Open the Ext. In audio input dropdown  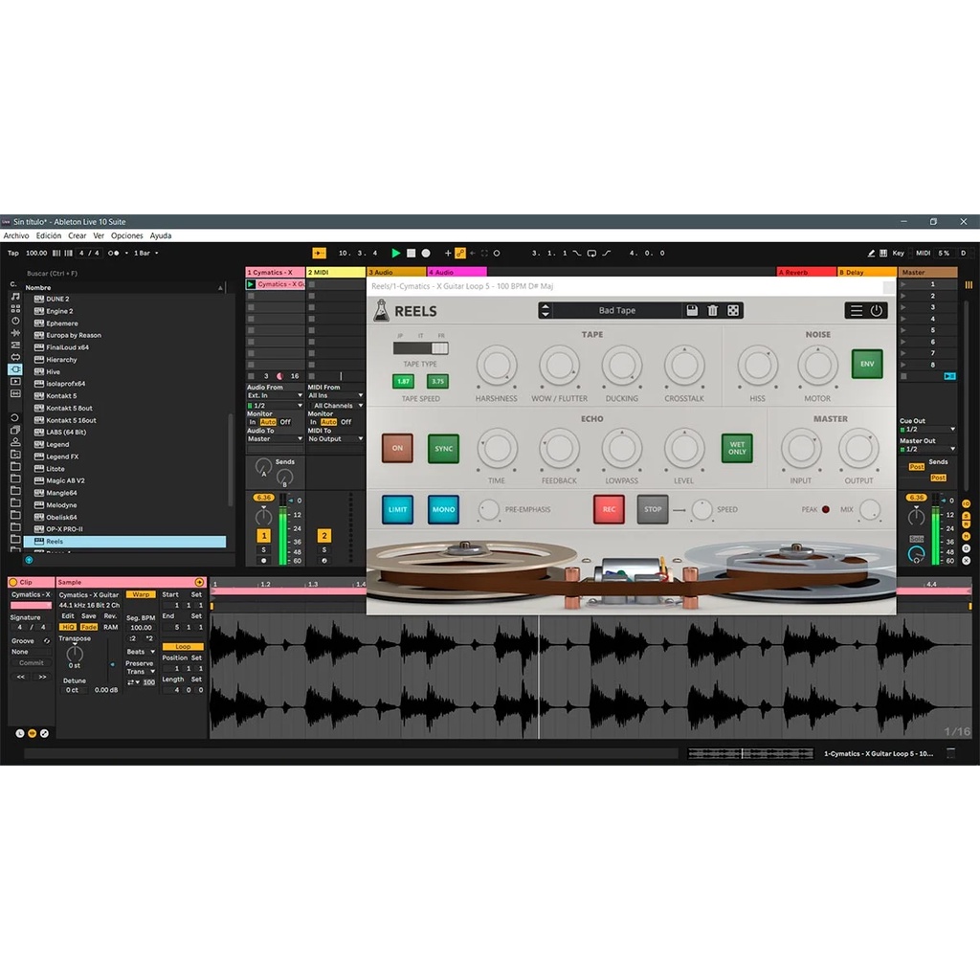click(x=275, y=395)
